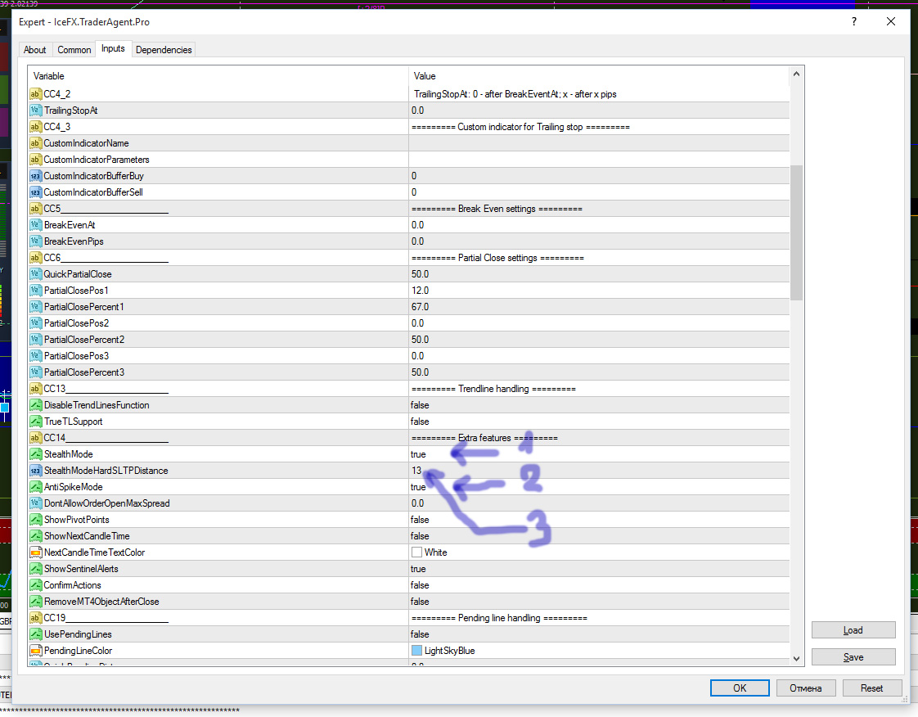The width and height of the screenshot is (918, 717).
Task: Click the icon beside PartialClosePercent3
Action: 36,372
